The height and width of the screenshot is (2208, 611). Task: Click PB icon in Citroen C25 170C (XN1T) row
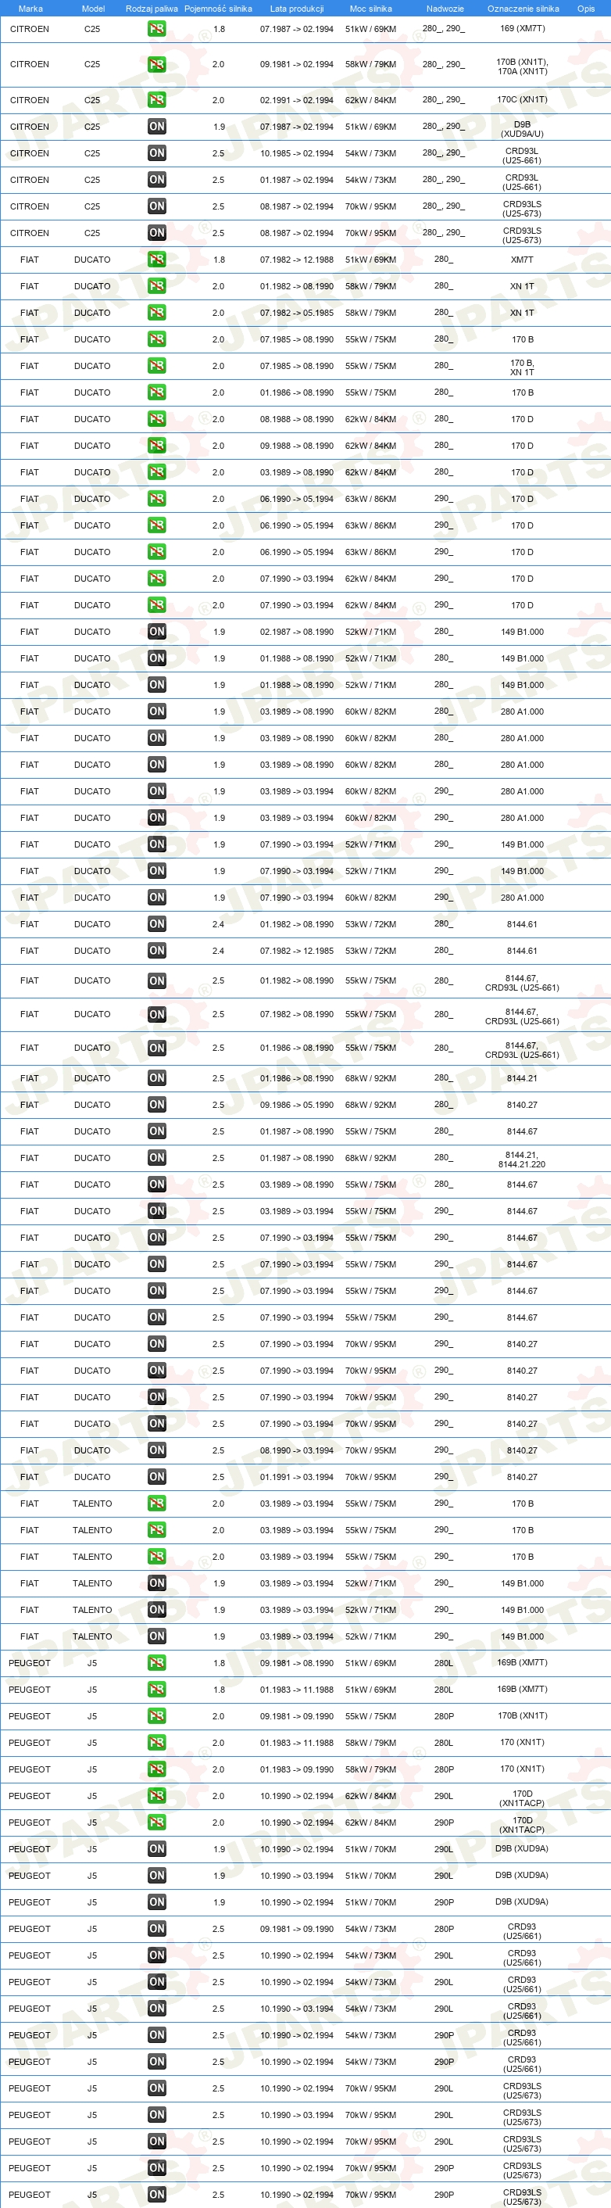pyautogui.click(x=157, y=100)
